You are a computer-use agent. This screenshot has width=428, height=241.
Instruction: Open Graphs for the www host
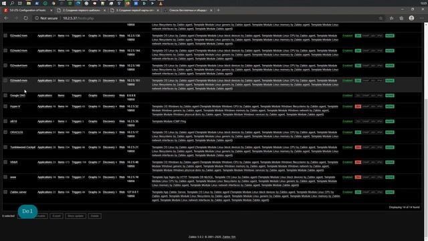[93, 177]
